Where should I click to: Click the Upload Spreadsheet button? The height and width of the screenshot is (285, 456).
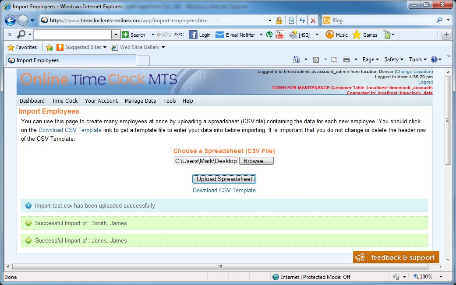[x=224, y=179]
